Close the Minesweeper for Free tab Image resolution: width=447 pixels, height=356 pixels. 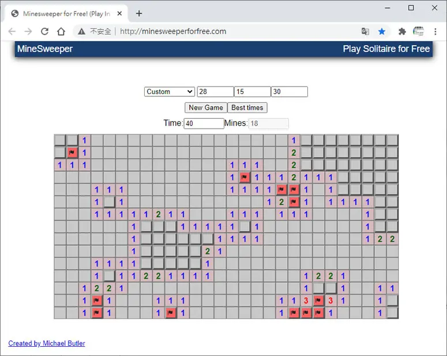[119, 13]
